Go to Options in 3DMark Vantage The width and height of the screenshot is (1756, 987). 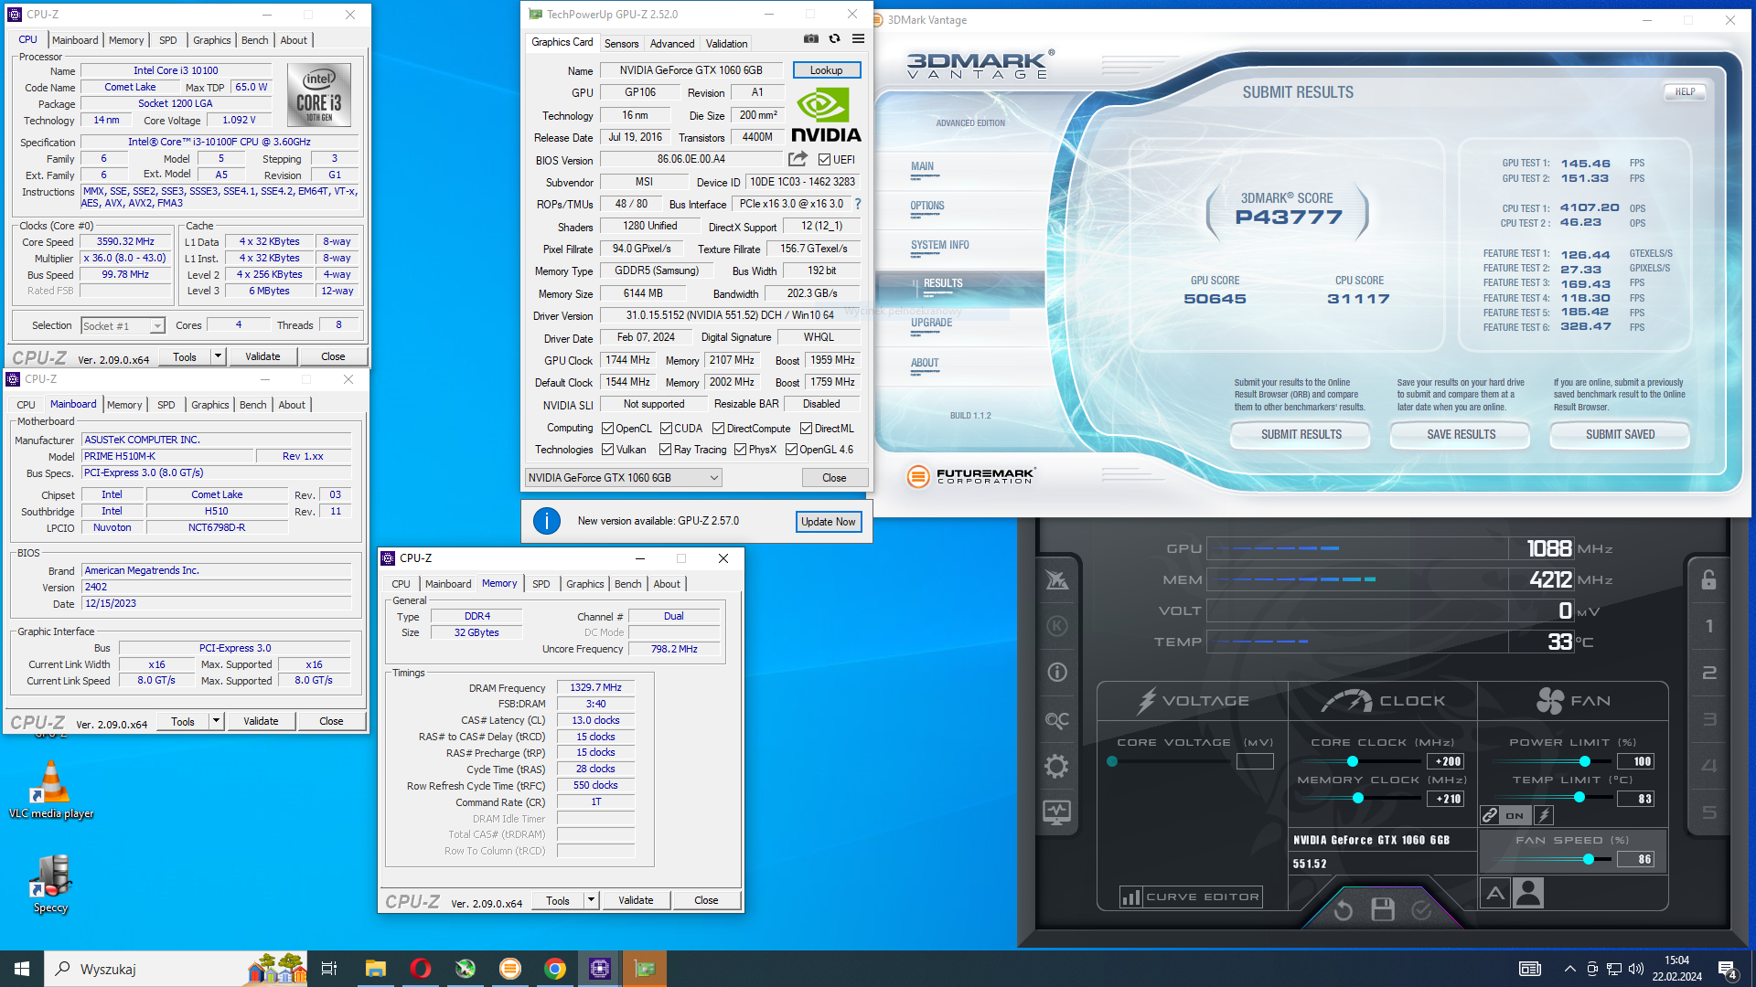click(926, 206)
